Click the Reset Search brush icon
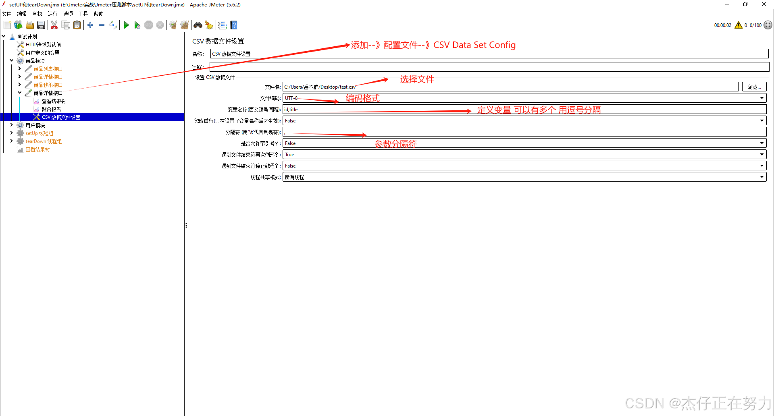Viewport: 774px width, 416px height. tap(209, 25)
